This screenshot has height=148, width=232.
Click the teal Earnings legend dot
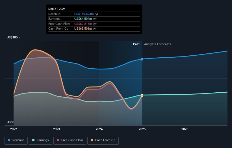(33, 140)
